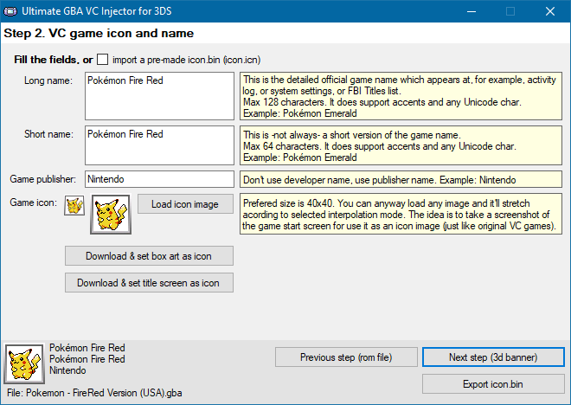571x405 pixels.
Task: Click the 'Prefered size is 40x40' hint box
Action: point(401,214)
